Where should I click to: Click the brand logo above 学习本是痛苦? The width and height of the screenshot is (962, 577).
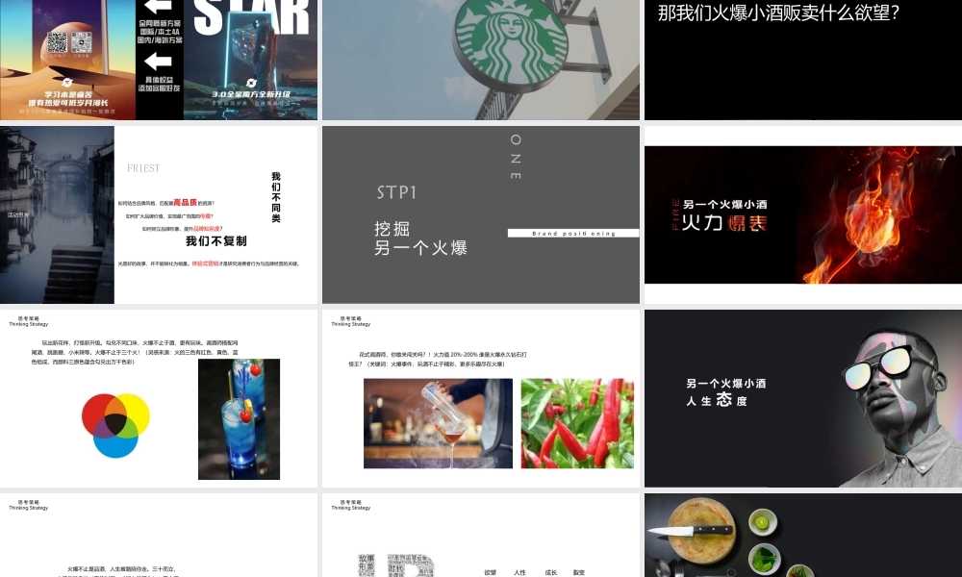67,85
